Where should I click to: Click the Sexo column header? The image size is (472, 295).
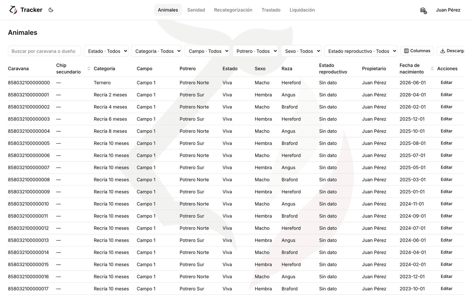[260, 69]
